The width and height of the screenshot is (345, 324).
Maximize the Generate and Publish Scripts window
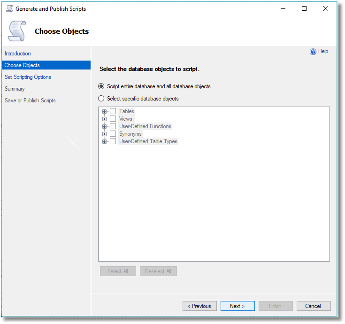[304, 8]
